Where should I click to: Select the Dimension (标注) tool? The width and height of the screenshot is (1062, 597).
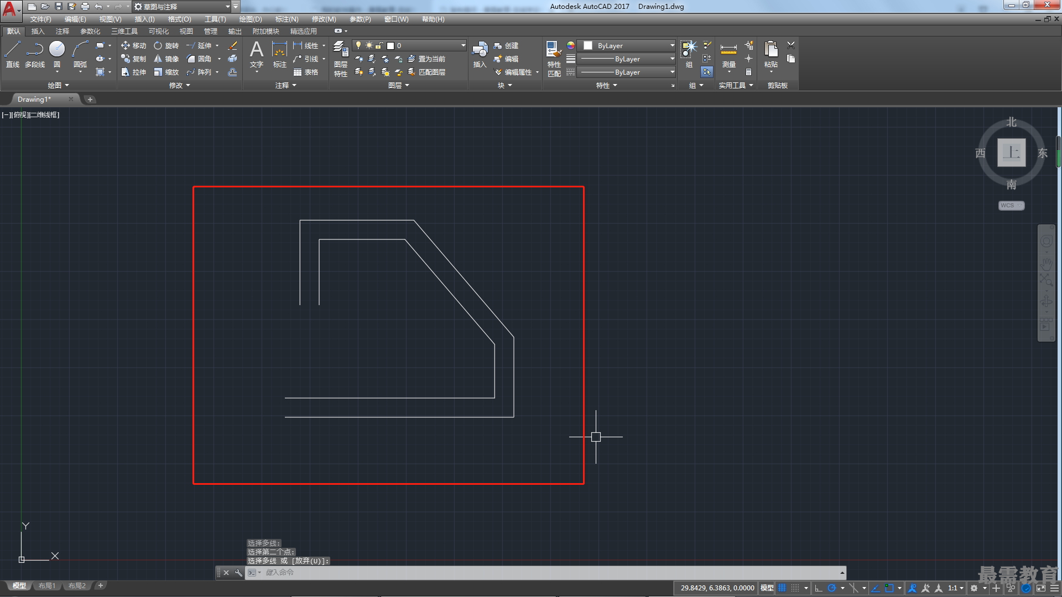pyautogui.click(x=280, y=54)
